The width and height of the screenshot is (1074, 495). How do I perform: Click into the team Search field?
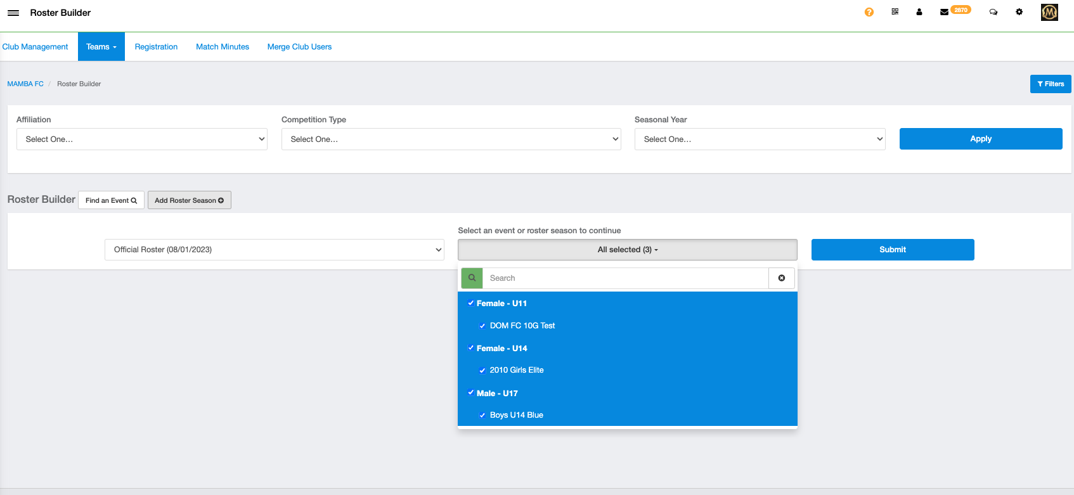click(625, 278)
